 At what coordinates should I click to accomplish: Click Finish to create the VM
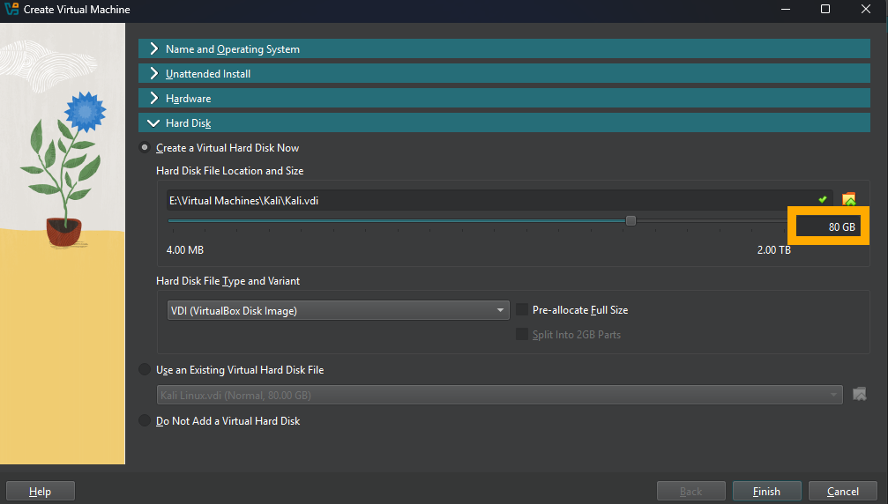(767, 491)
